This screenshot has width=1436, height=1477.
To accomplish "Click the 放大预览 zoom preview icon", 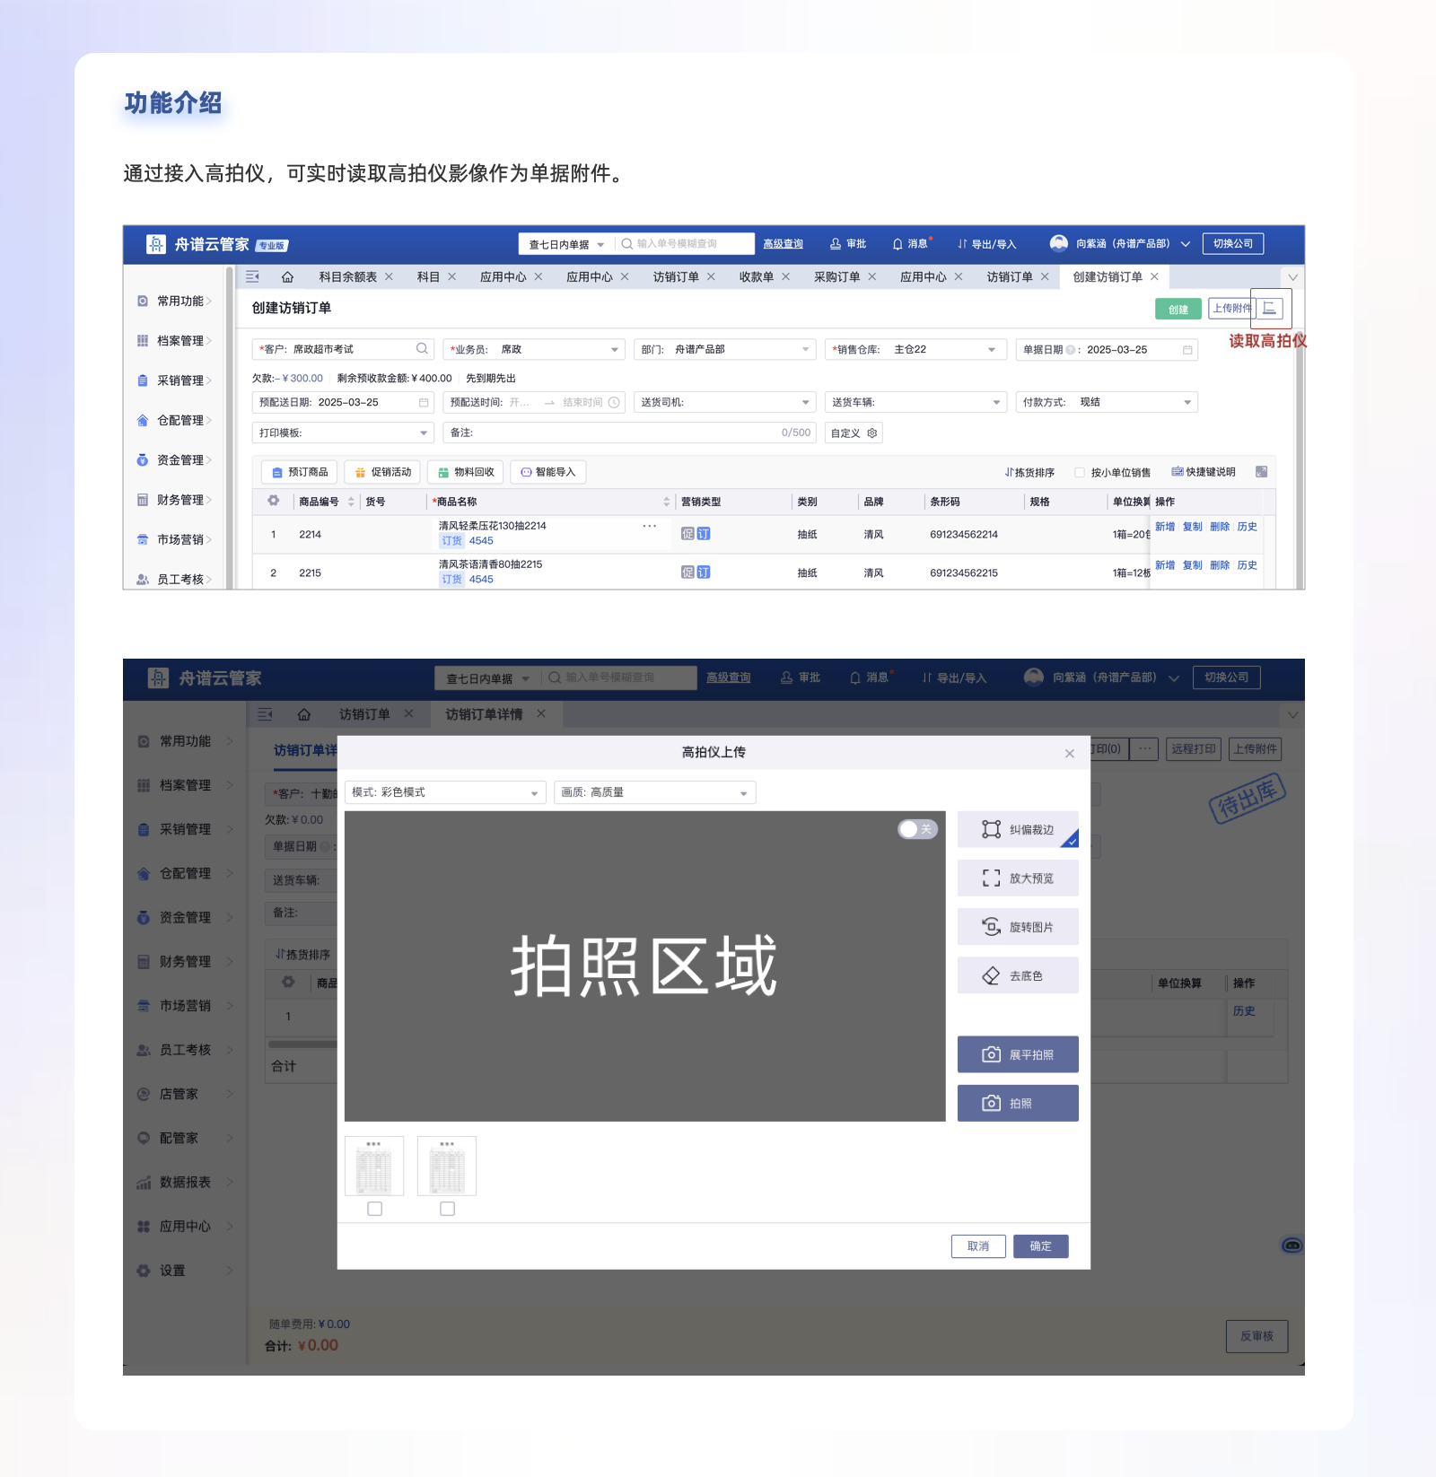I will (1018, 878).
